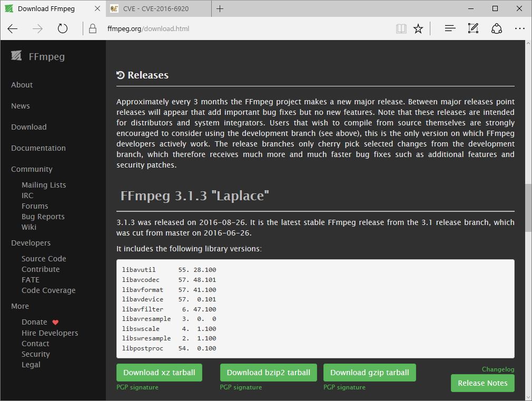
Task: Add this page to favorites with the star
Action: (x=418, y=28)
